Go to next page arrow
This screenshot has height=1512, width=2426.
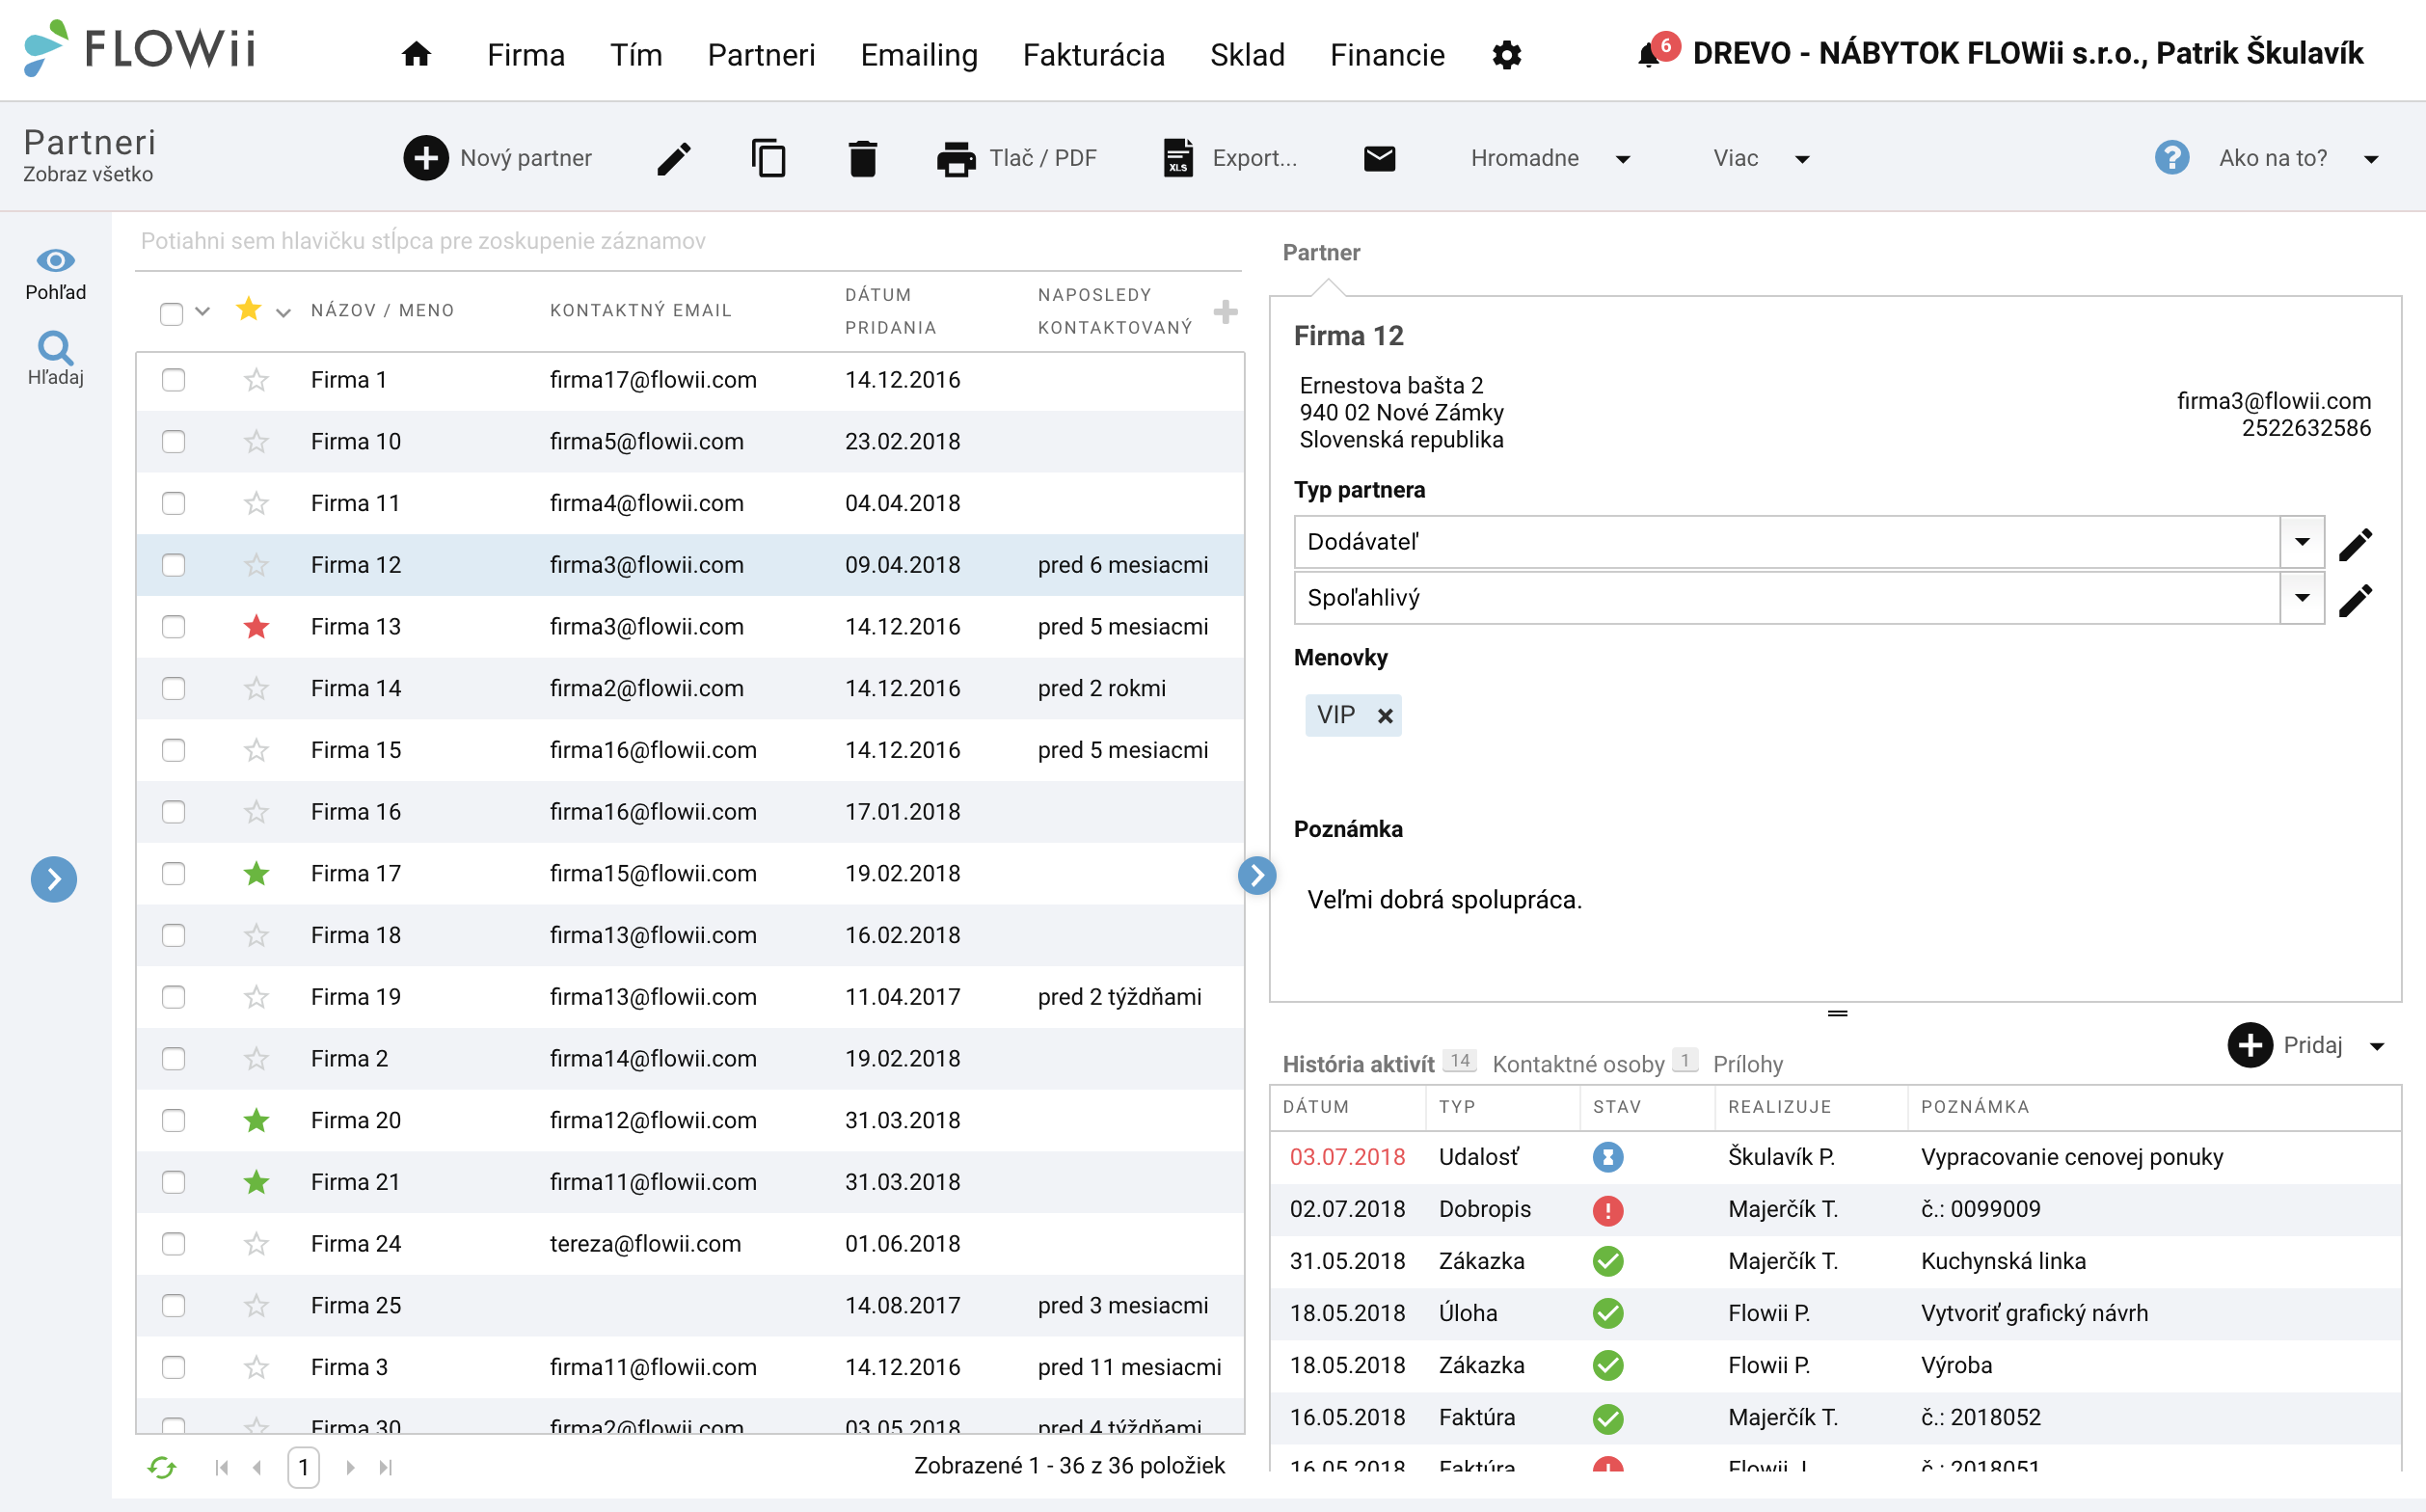[x=350, y=1468]
